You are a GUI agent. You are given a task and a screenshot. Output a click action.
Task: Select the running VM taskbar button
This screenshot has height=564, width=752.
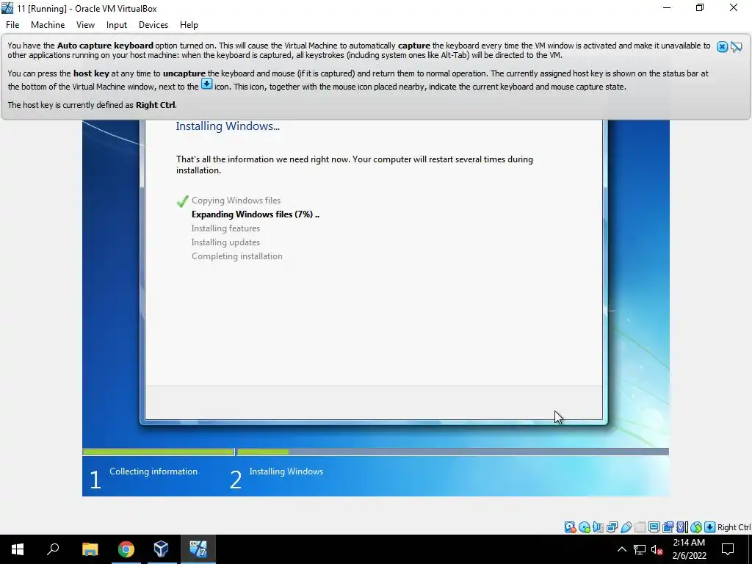198,549
